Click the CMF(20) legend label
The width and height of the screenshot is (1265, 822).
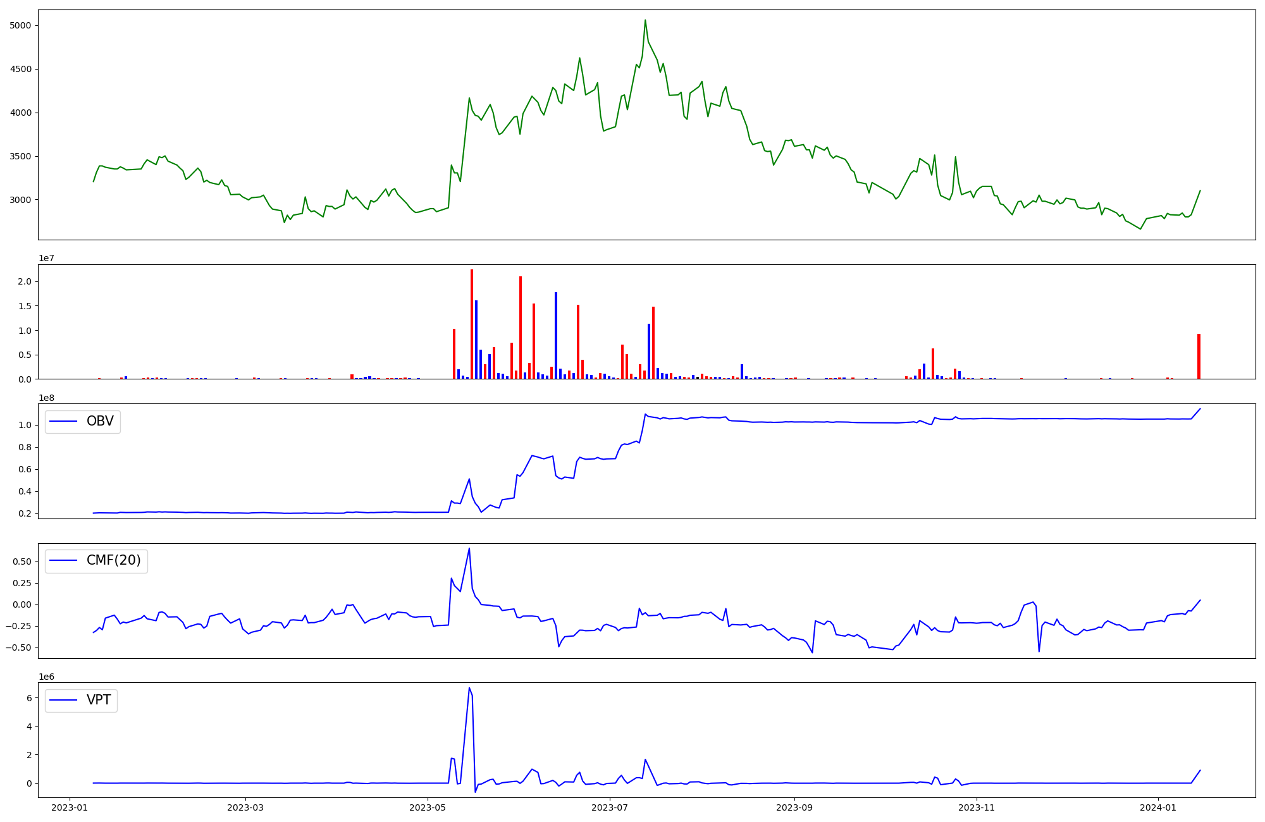[114, 560]
